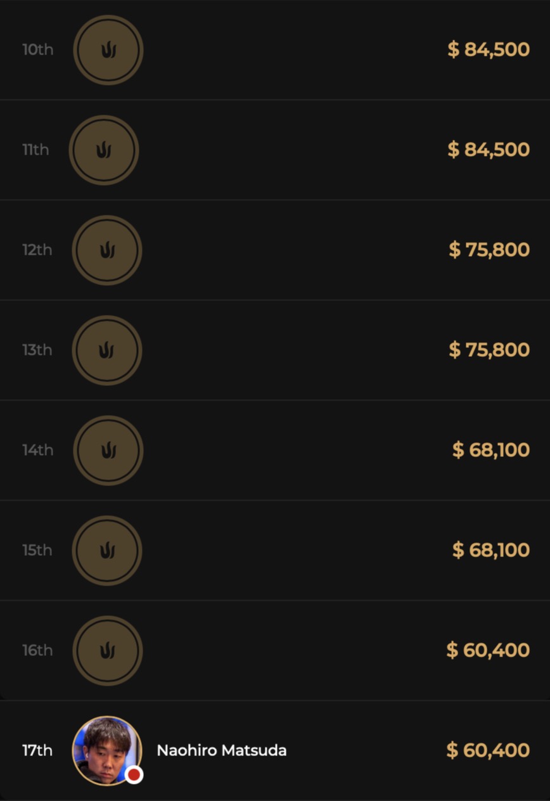Viewport: 550px width, 801px height.
Task: Select the 12th place $75,800 prize amount
Action: pos(489,250)
